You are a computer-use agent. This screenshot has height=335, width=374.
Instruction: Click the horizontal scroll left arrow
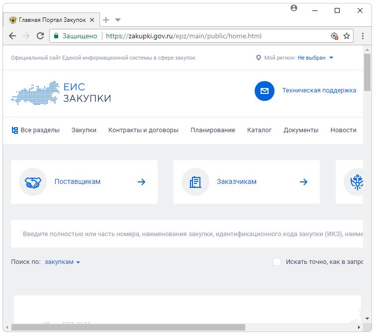[x=7, y=328]
